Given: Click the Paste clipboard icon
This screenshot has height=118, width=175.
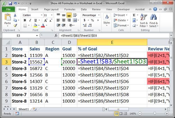Looking at the screenshot, I should point(8,17).
